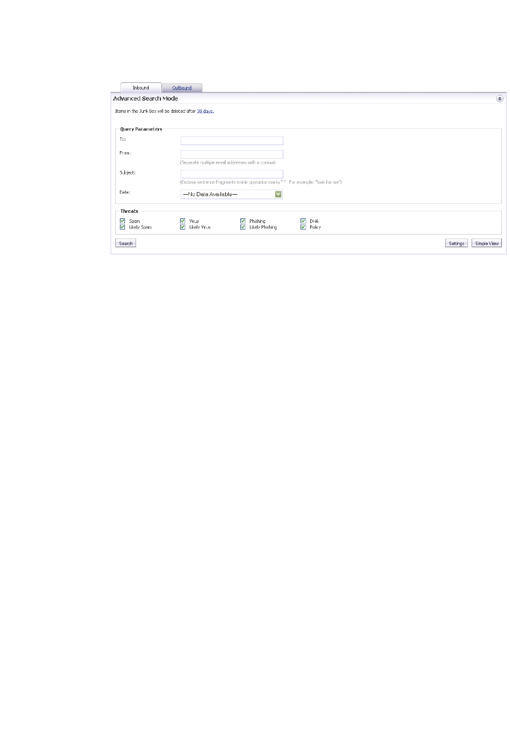Select the Query Parameters group label
Image resolution: width=510 pixels, height=737 pixels.
point(141,129)
